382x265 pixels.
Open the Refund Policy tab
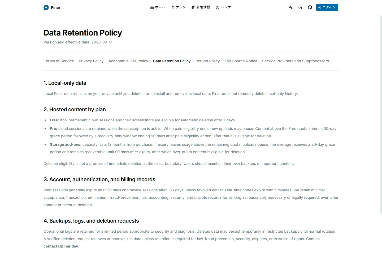(x=207, y=61)
